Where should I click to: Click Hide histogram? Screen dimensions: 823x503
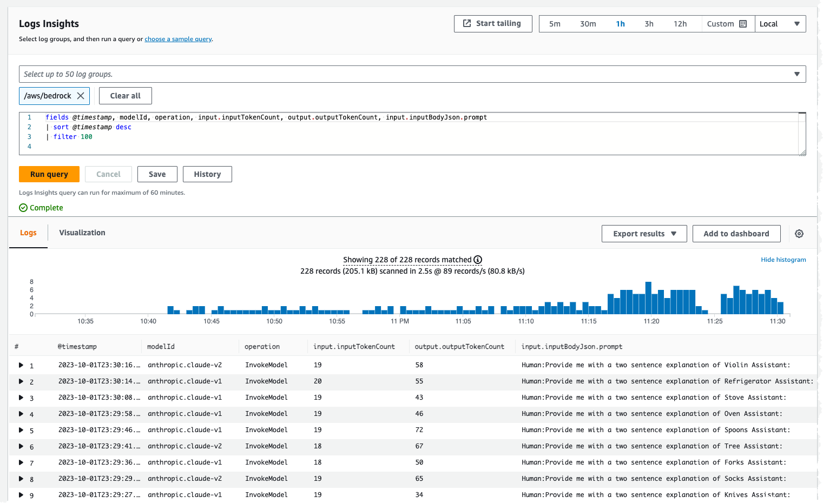(x=783, y=260)
